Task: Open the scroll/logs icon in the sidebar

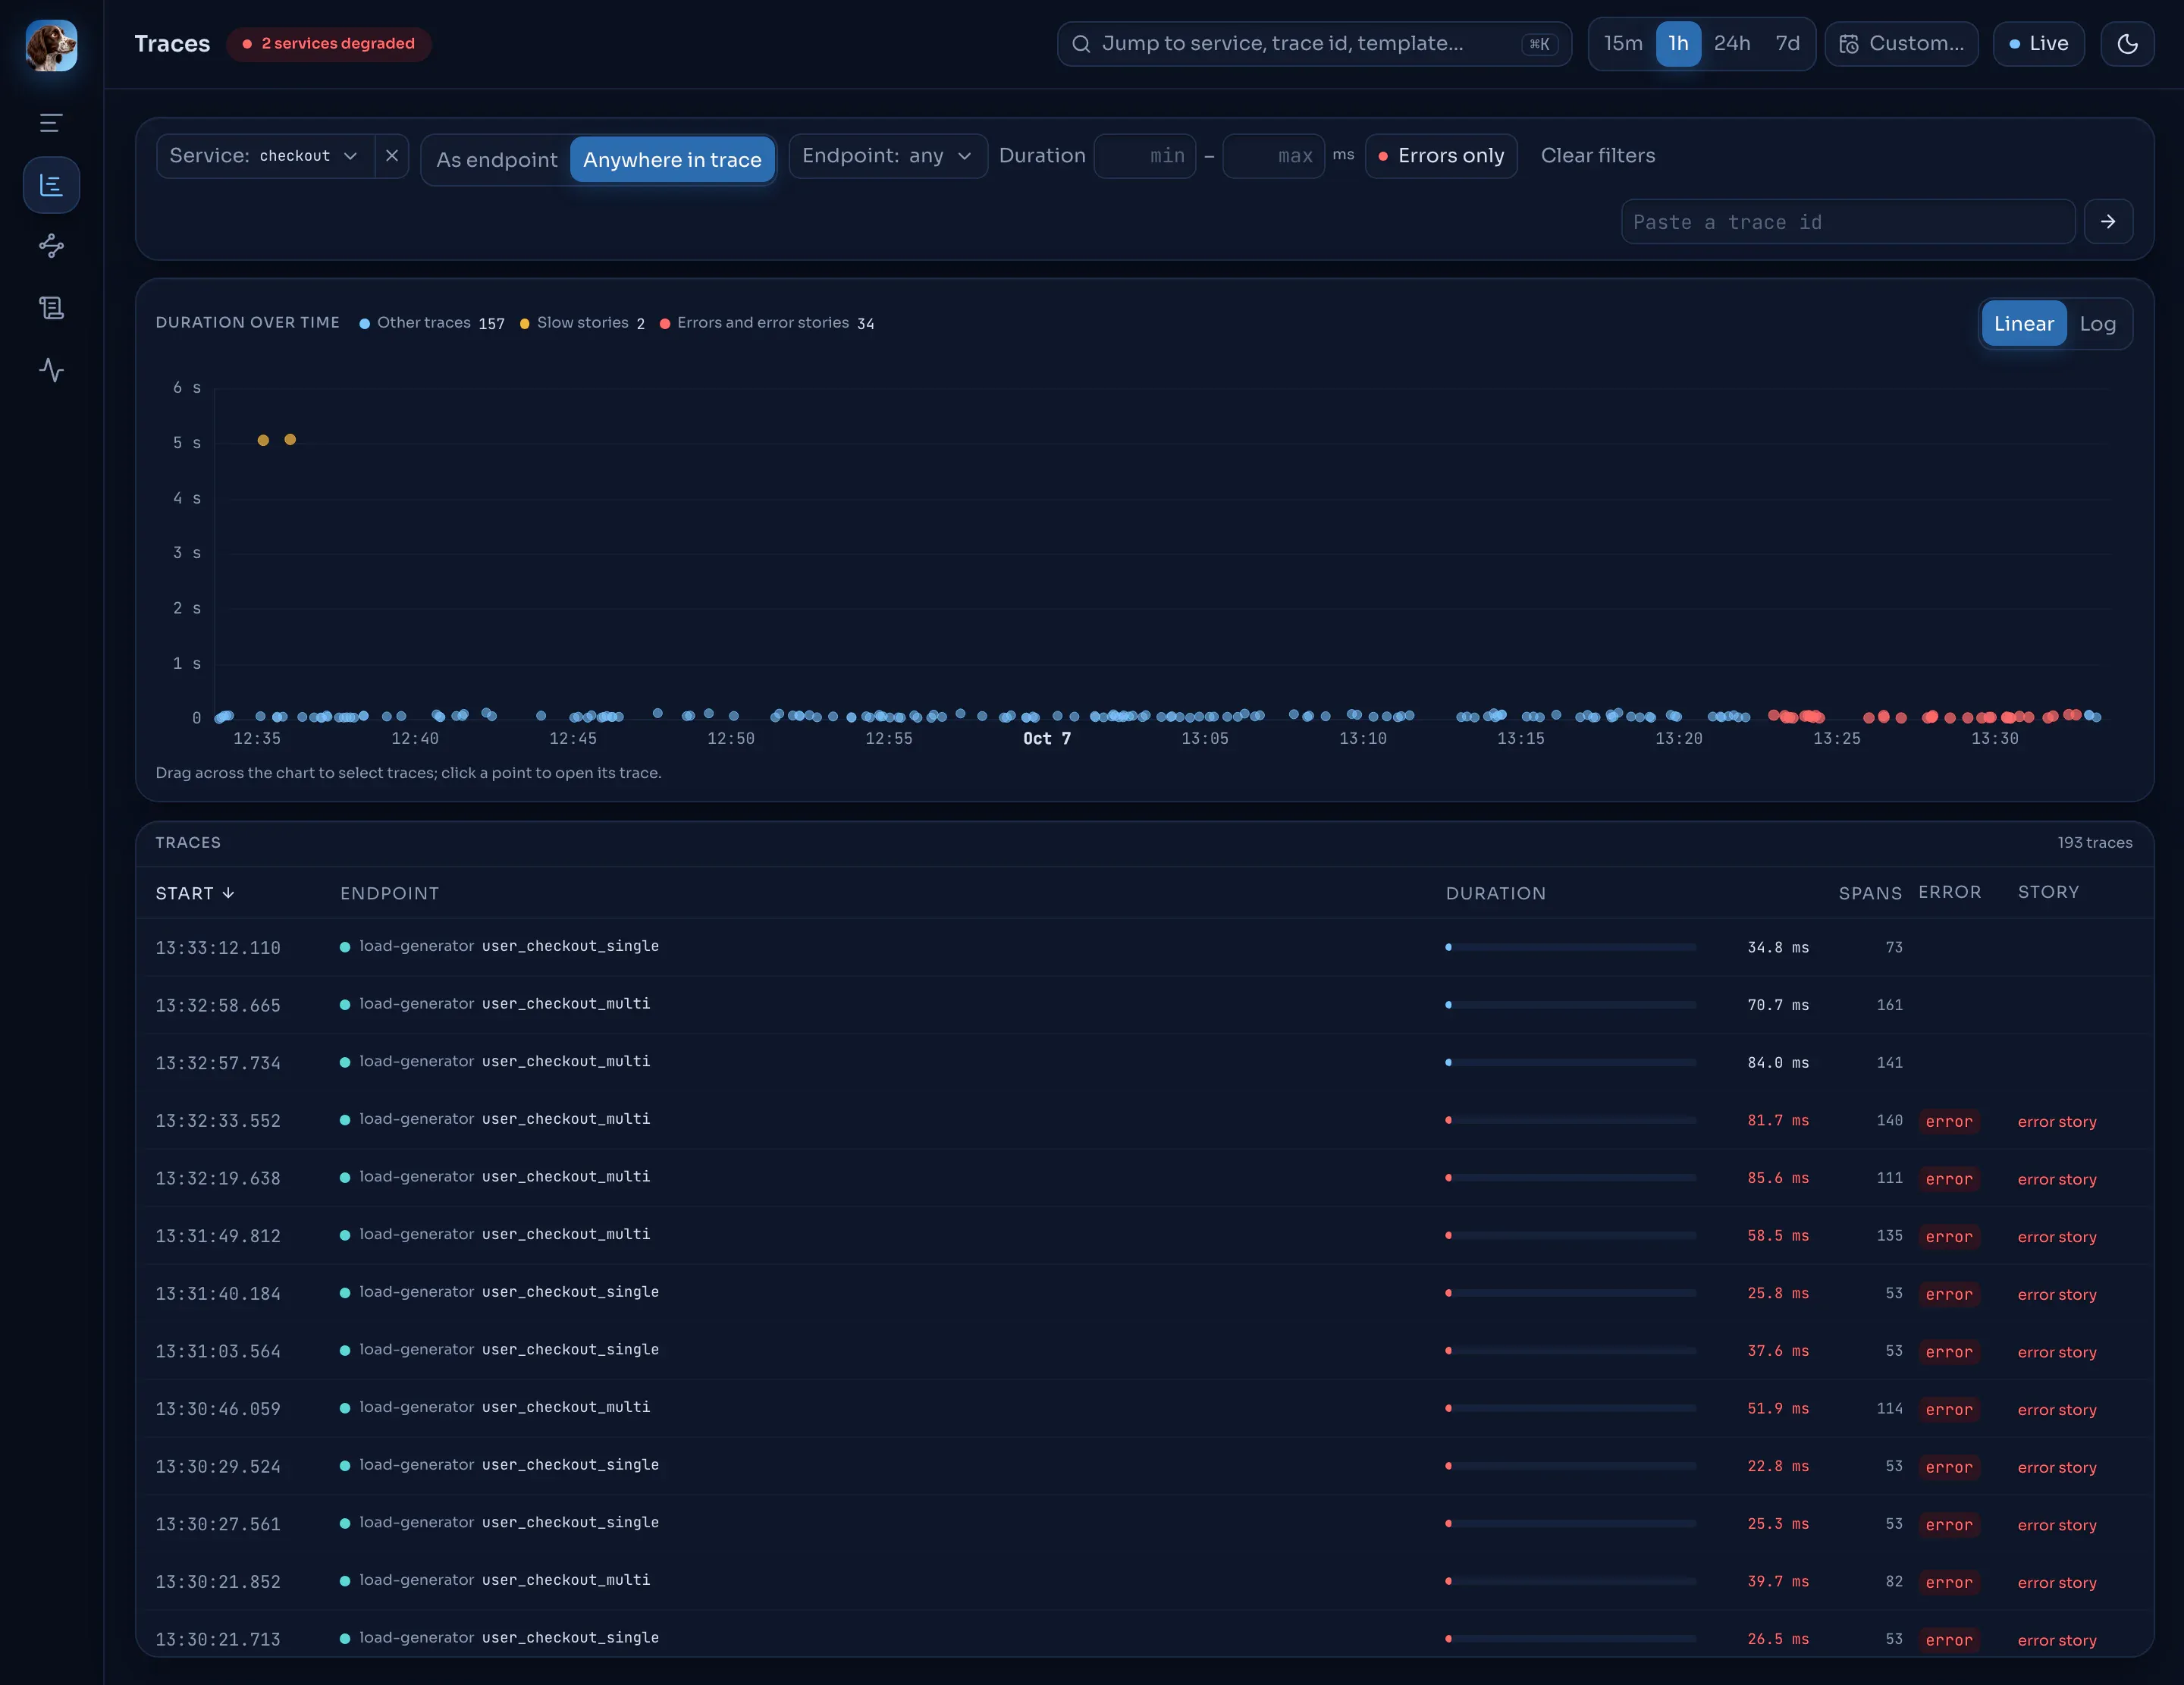Action: click(x=51, y=308)
